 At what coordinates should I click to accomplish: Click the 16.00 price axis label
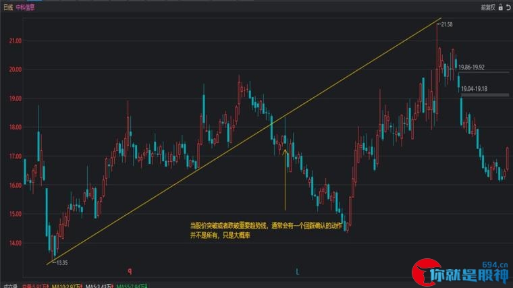pos(15,185)
